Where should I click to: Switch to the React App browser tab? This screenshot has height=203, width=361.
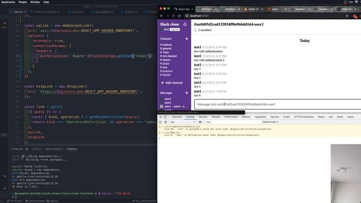click(x=184, y=9)
